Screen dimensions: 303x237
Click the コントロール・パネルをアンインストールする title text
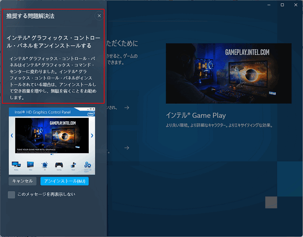click(53, 41)
